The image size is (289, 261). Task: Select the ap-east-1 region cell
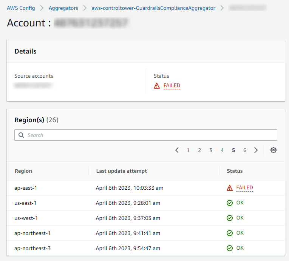pyautogui.click(x=26, y=188)
